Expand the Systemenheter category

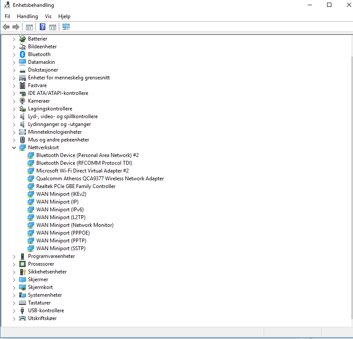coord(14,295)
